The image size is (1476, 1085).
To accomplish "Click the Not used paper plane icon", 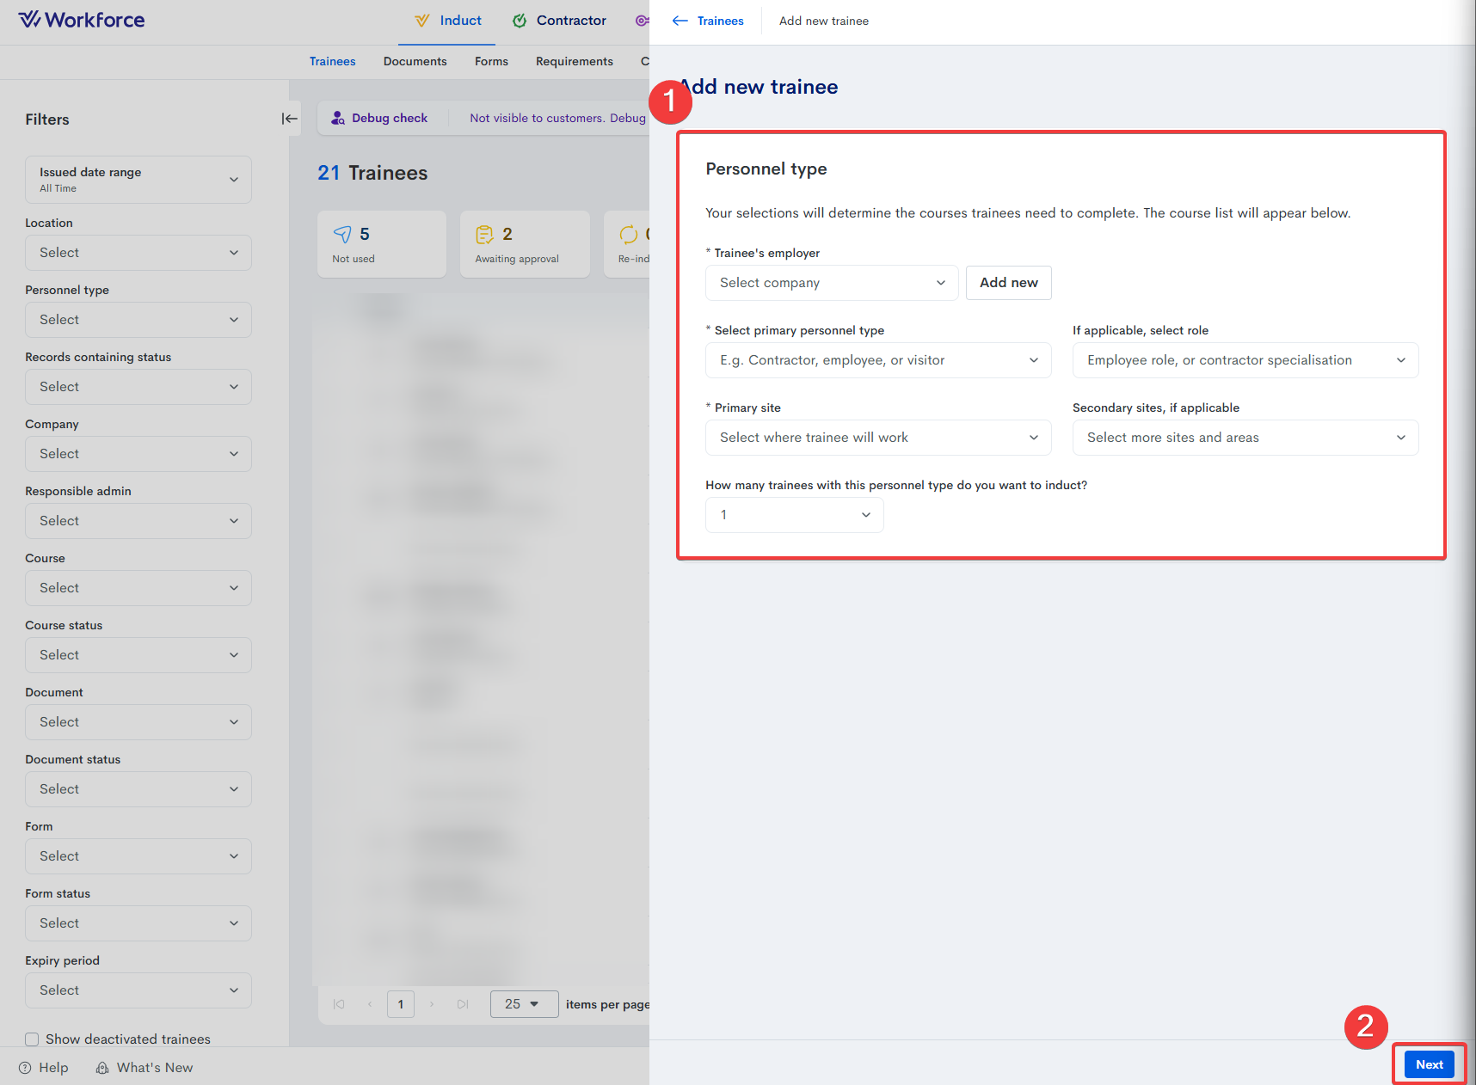I will (342, 234).
